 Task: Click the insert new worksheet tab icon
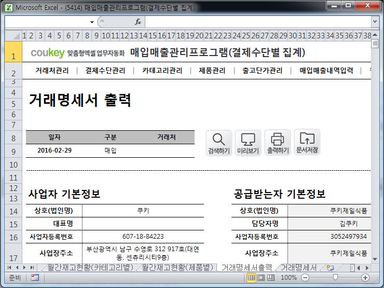pyautogui.click(x=330, y=268)
